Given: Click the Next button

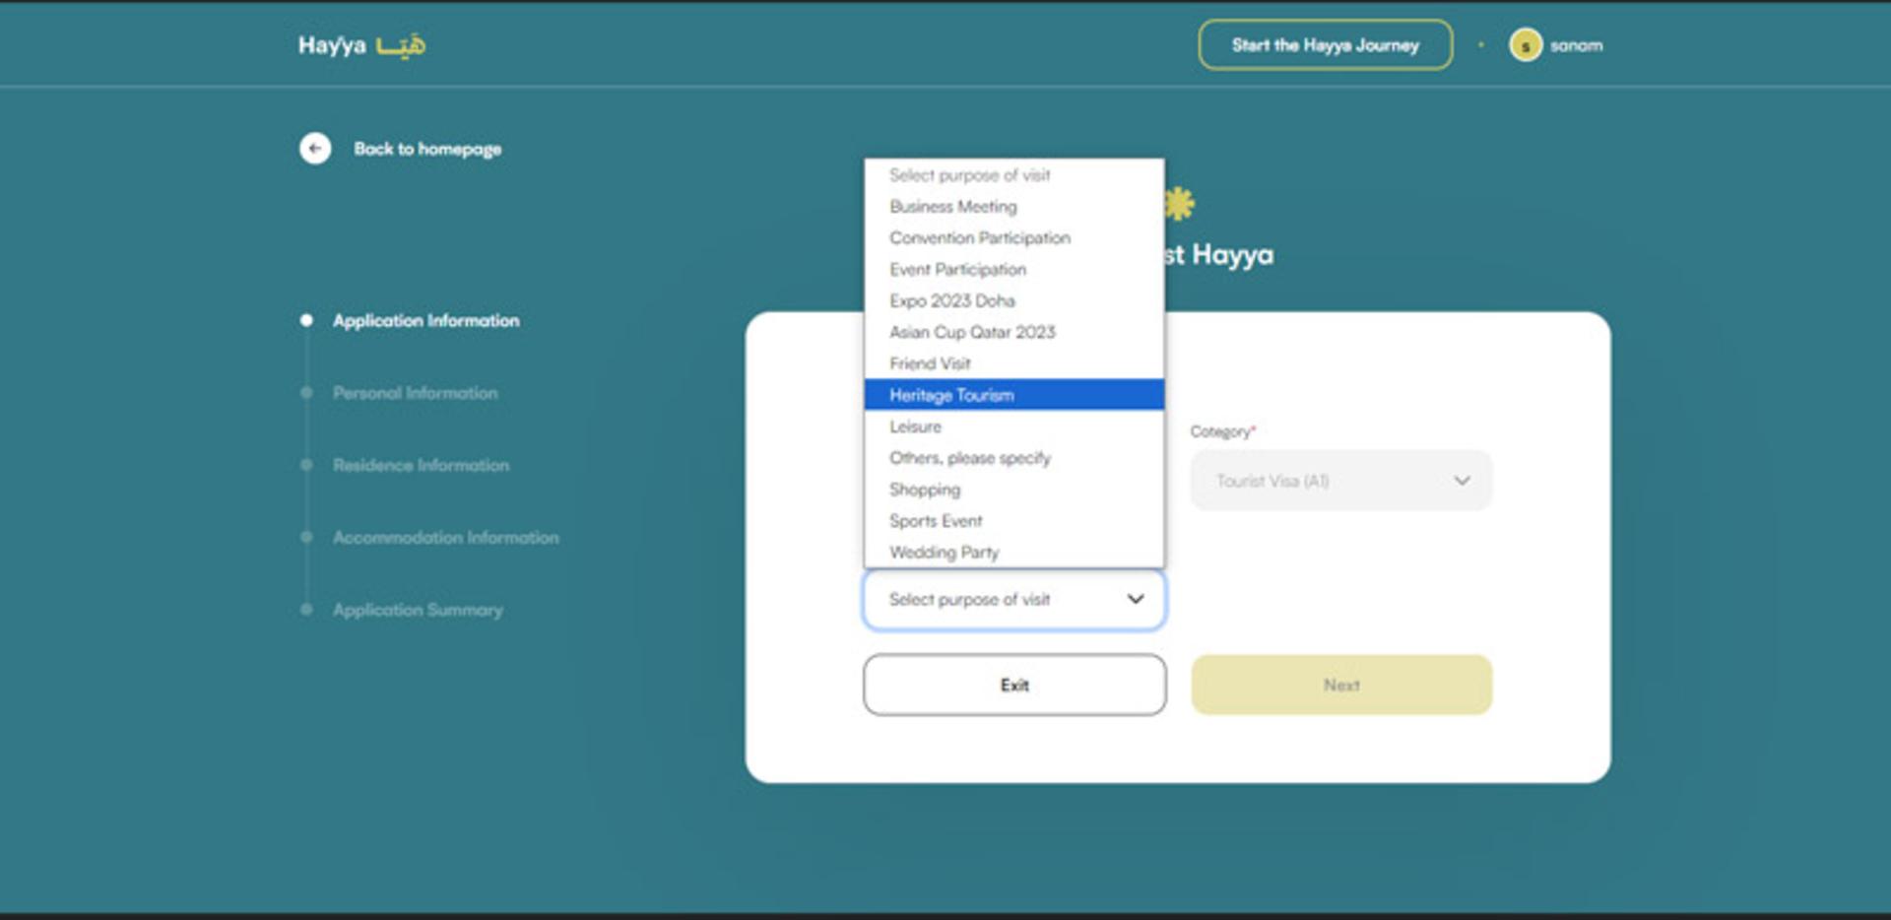Looking at the screenshot, I should coord(1341,685).
